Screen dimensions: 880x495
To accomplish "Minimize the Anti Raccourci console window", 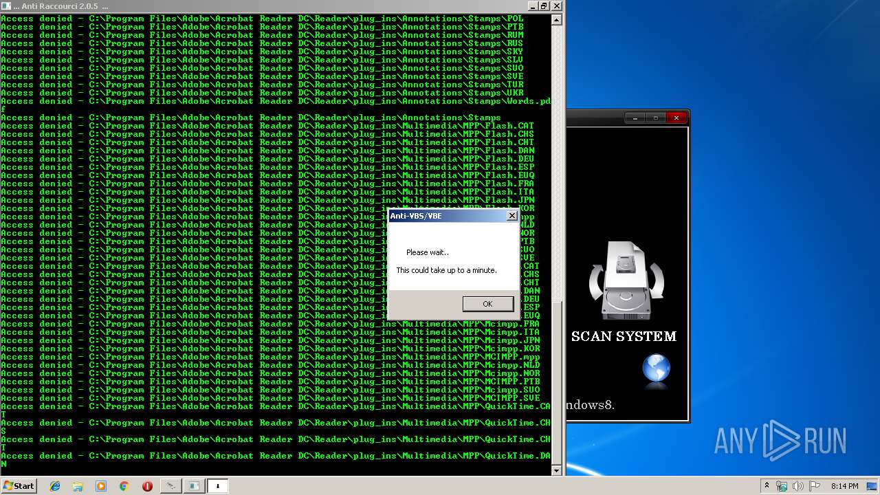I will [531, 6].
